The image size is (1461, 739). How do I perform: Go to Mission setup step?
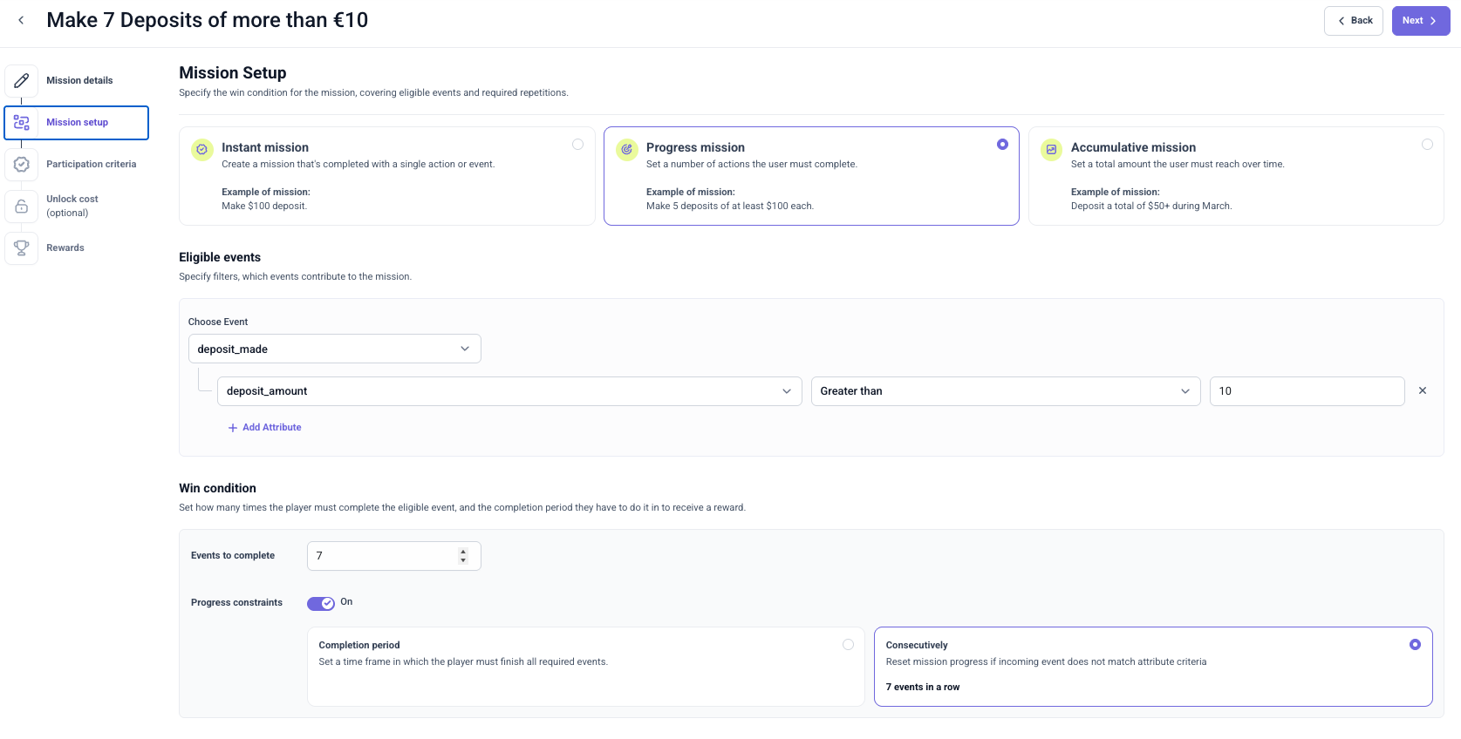coord(77,123)
